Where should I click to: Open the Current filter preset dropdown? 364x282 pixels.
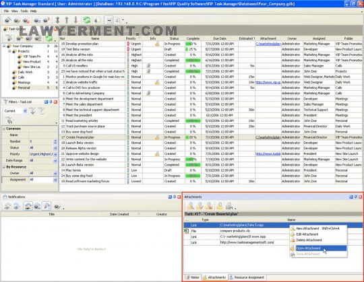(x=25, y=111)
